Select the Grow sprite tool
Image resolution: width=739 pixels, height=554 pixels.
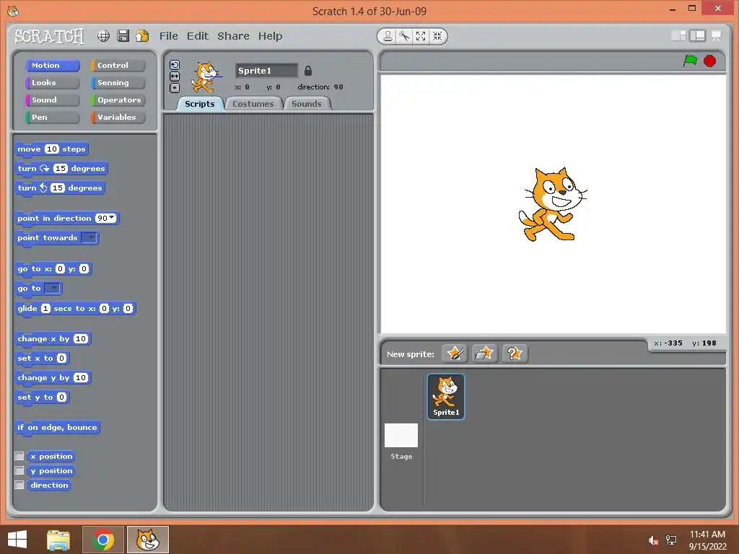(x=421, y=36)
